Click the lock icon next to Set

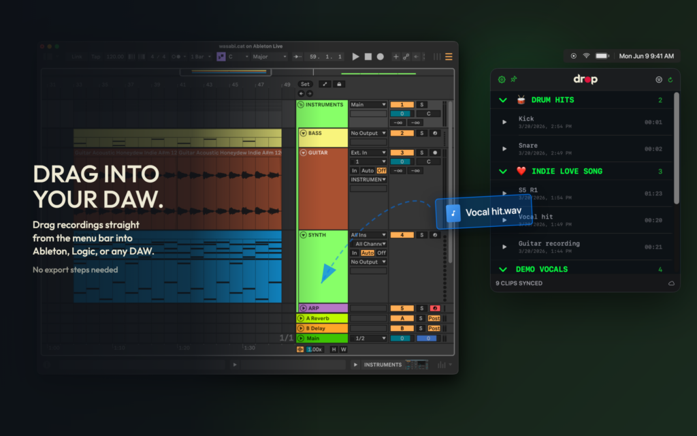click(x=340, y=84)
